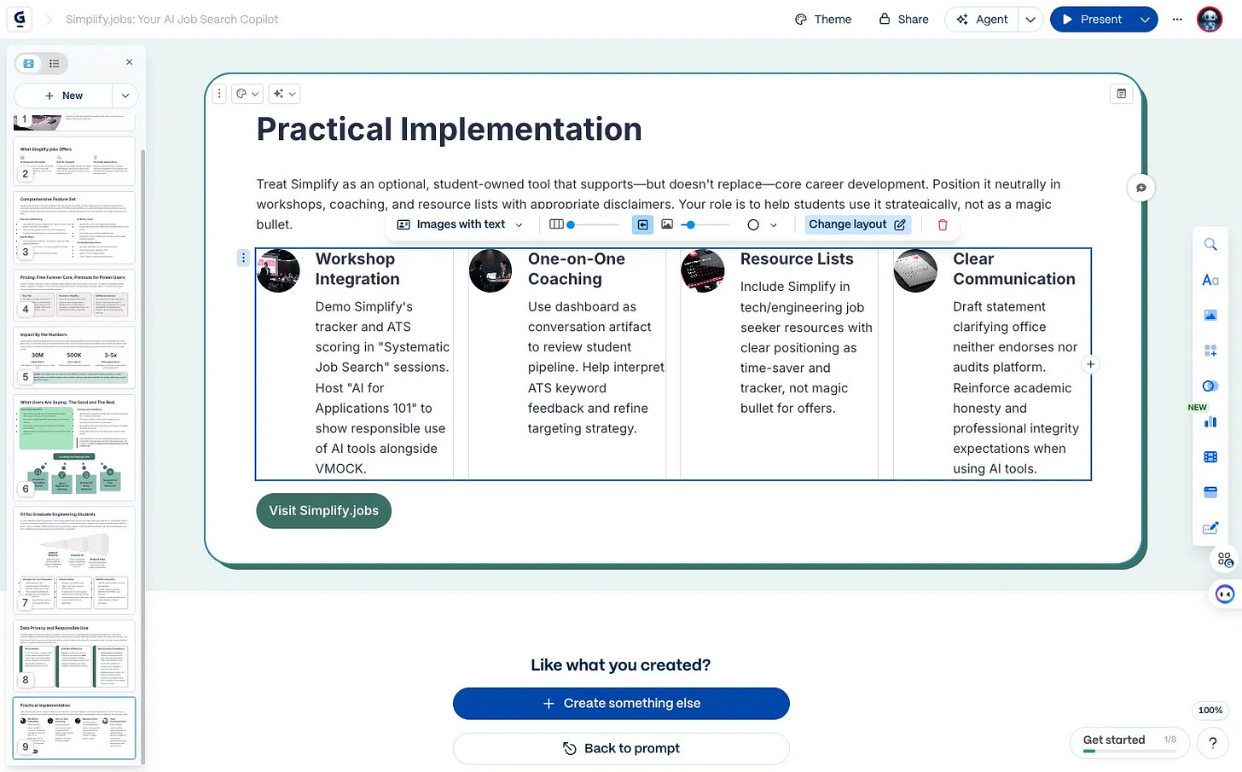This screenshot has width=1242, height=772.
Task: Click the Gamma home logo icon
Action: 19,19
